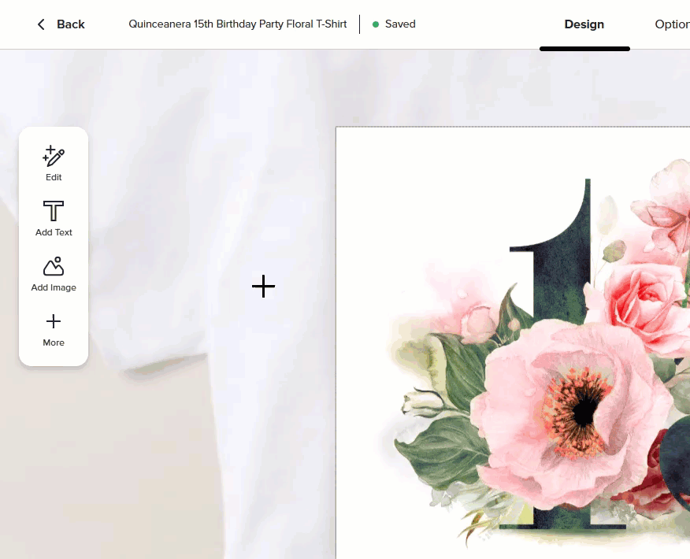Viewport: 690px width, 559px height.
Task: Go back using the Back text
Action: pyautogui.click(x=70, y=24)
